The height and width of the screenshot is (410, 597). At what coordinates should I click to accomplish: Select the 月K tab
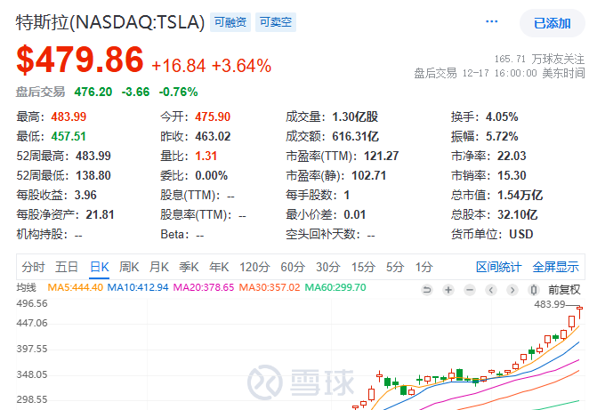click(x=158, y=267)
